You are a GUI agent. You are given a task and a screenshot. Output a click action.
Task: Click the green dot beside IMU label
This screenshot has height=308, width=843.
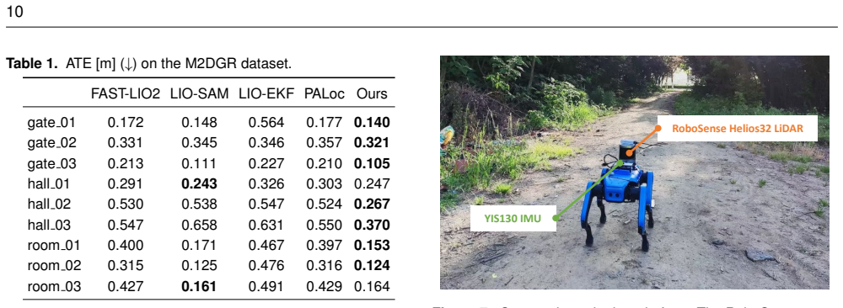click(x=556, y=218)
